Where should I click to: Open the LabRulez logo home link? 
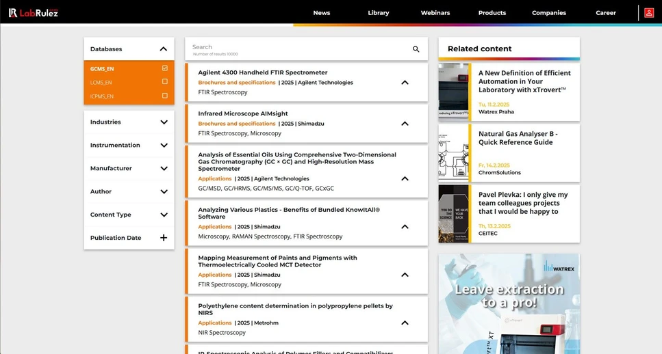click(34, 12)
